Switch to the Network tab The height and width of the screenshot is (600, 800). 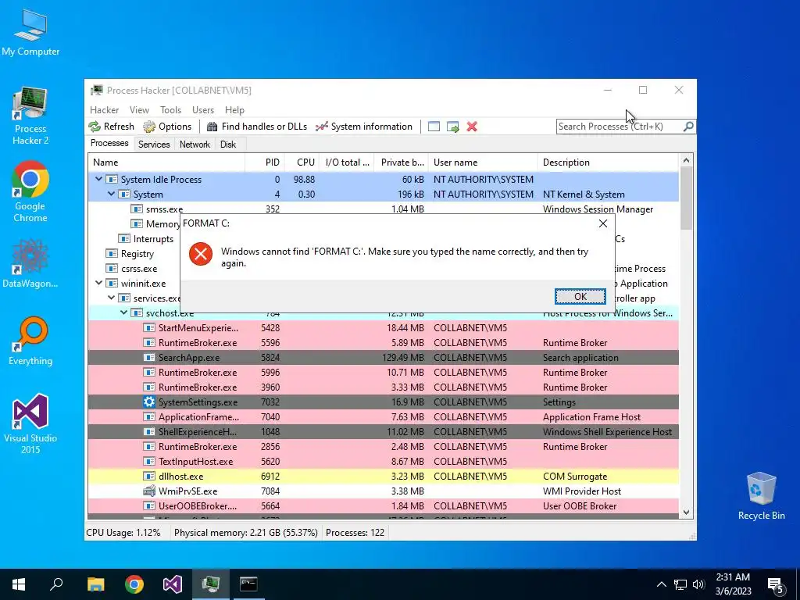[195, 145]
